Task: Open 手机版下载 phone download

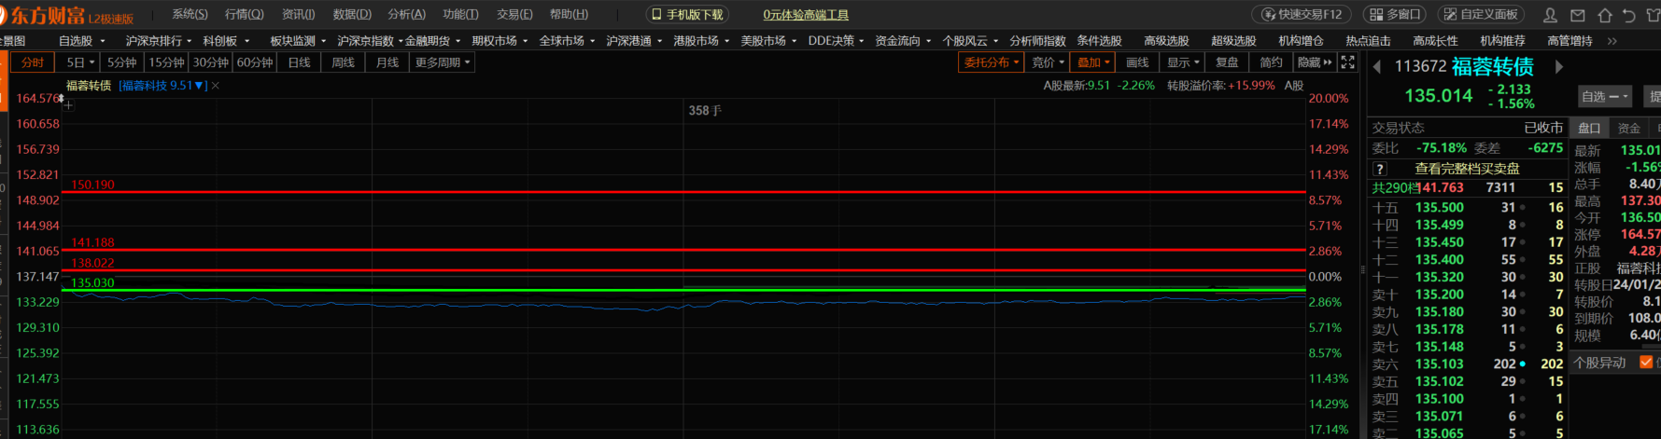Action: click(687, 15)
